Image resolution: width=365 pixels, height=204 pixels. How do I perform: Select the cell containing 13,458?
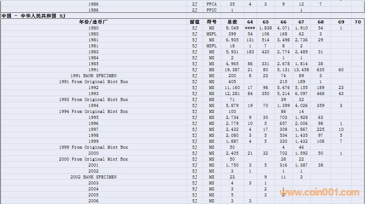(301, 69)
